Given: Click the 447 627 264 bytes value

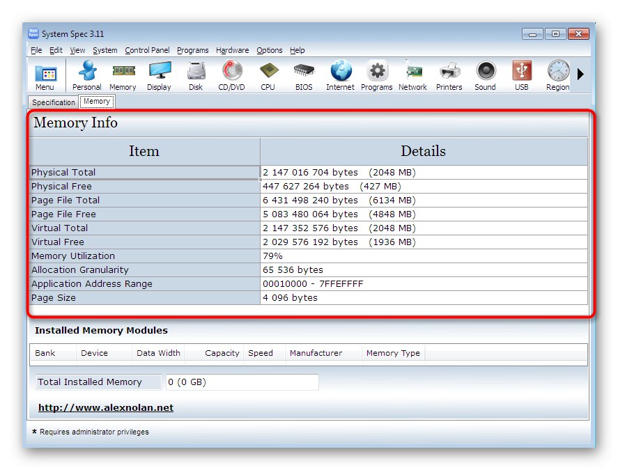Looking at the screenshot, I should [306, 187].
